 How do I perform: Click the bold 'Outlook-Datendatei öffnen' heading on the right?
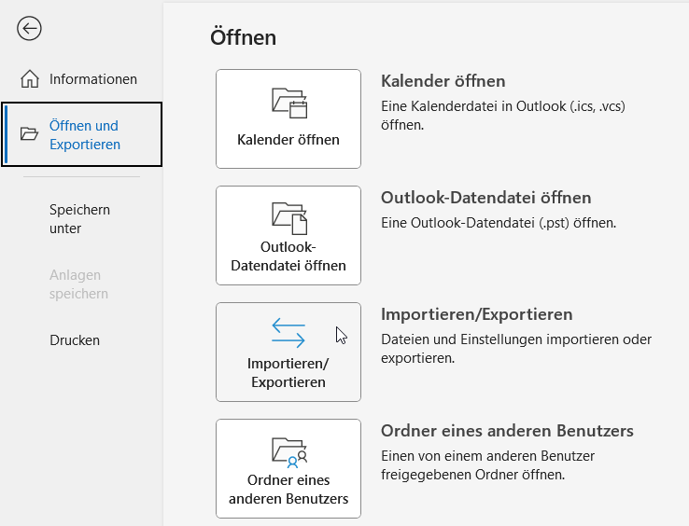point(486,198)
